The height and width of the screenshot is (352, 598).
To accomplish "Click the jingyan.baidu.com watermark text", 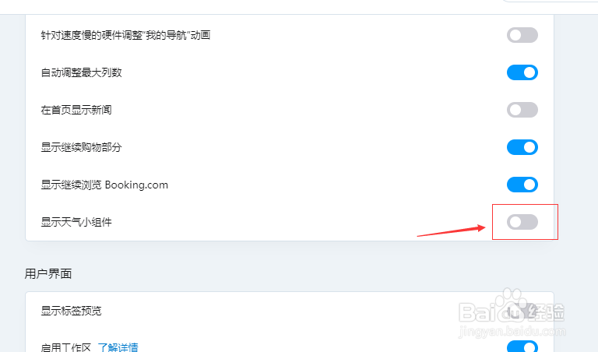I will tap(512, 332).
